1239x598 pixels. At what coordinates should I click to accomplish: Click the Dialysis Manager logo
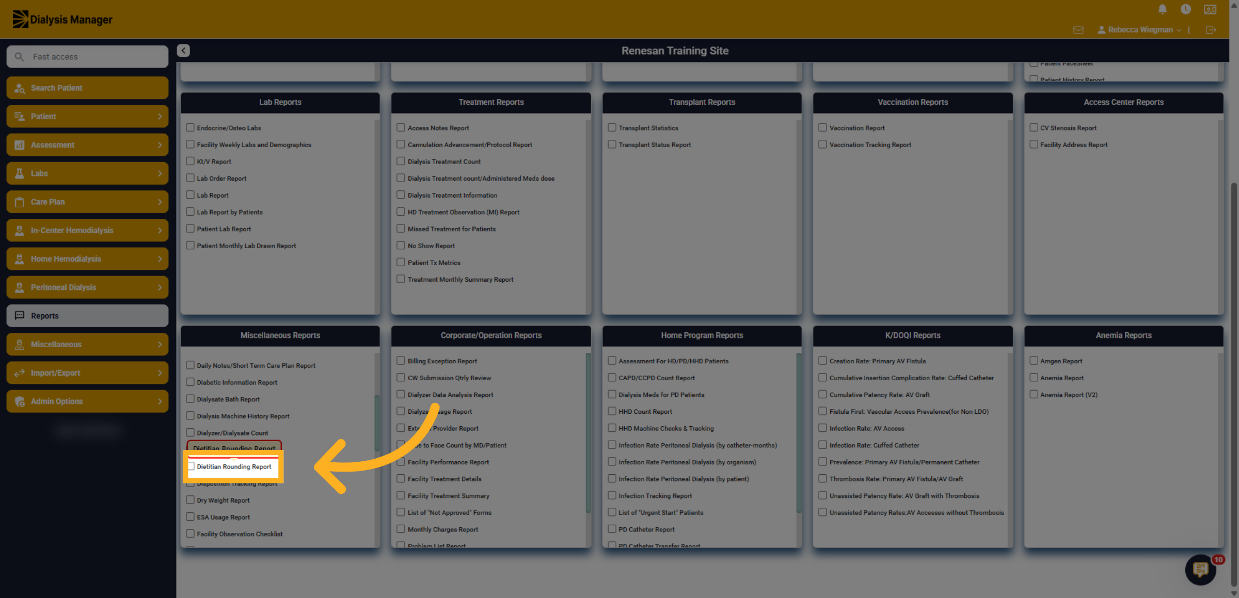point(62,19)
